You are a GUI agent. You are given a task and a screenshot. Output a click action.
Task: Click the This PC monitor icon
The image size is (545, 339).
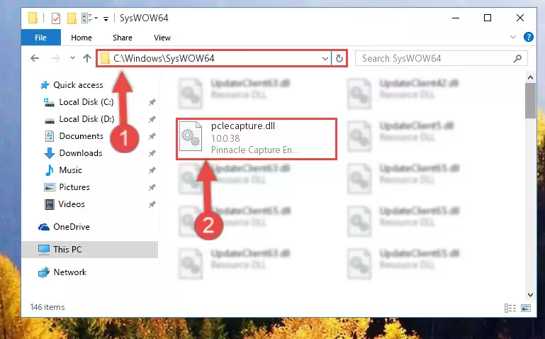click(44, 250)
